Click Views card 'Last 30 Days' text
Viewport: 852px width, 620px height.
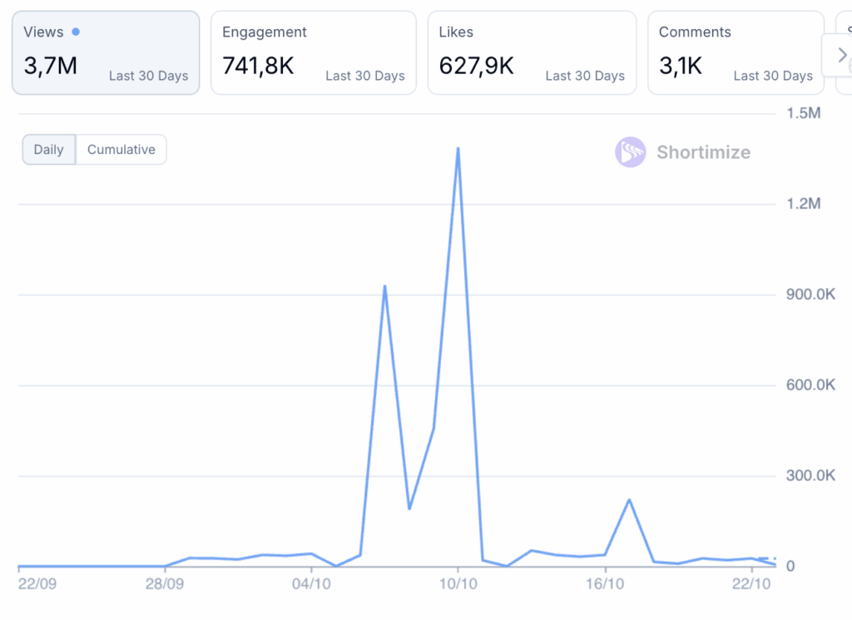tap(148, 76)
